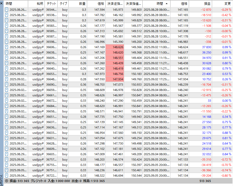Click the closing time 2025.08.28 19:00:...
The image size is (233, 186).
point(157,42)
